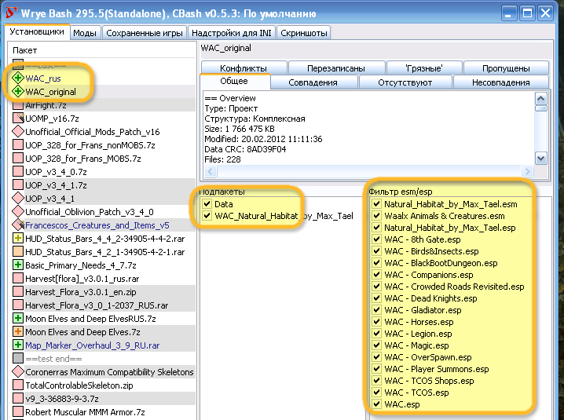This screenshot has height=420, width=564.
Task: Open the Сохраненные игры tab
Action: tap(145, 33)
